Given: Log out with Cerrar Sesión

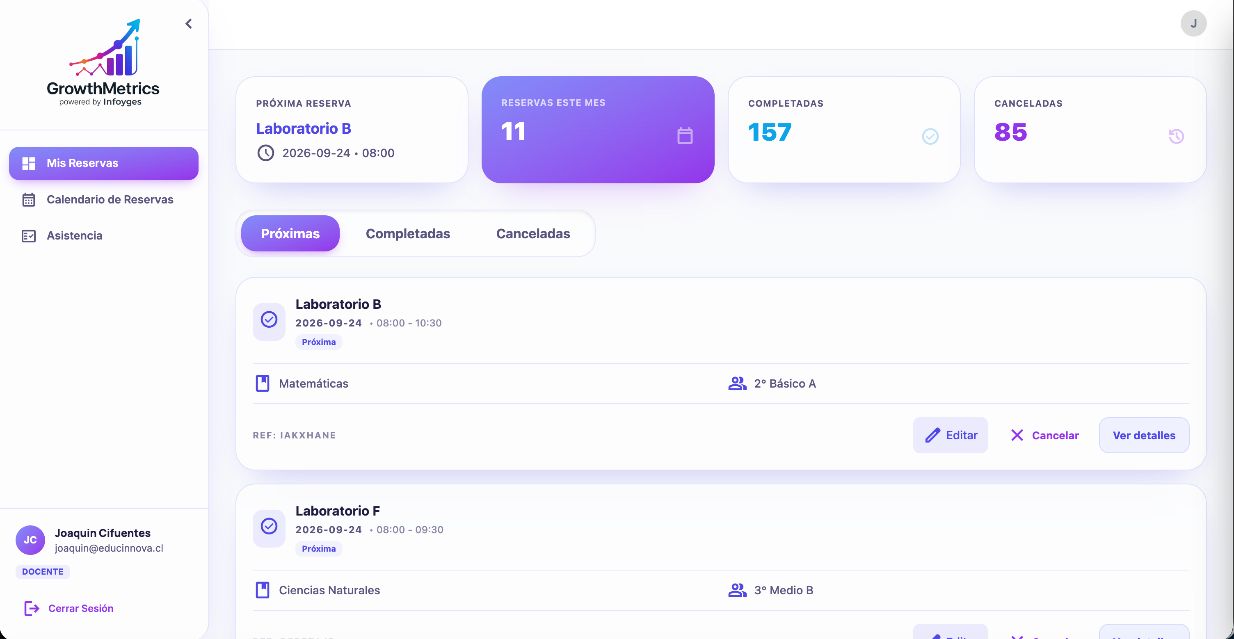Looking at the screenshot, I should click(69, 608).
